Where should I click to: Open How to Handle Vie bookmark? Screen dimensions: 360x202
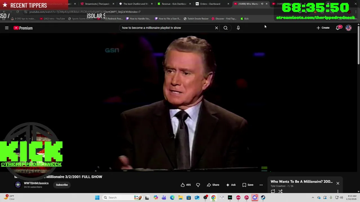(138, 19)
